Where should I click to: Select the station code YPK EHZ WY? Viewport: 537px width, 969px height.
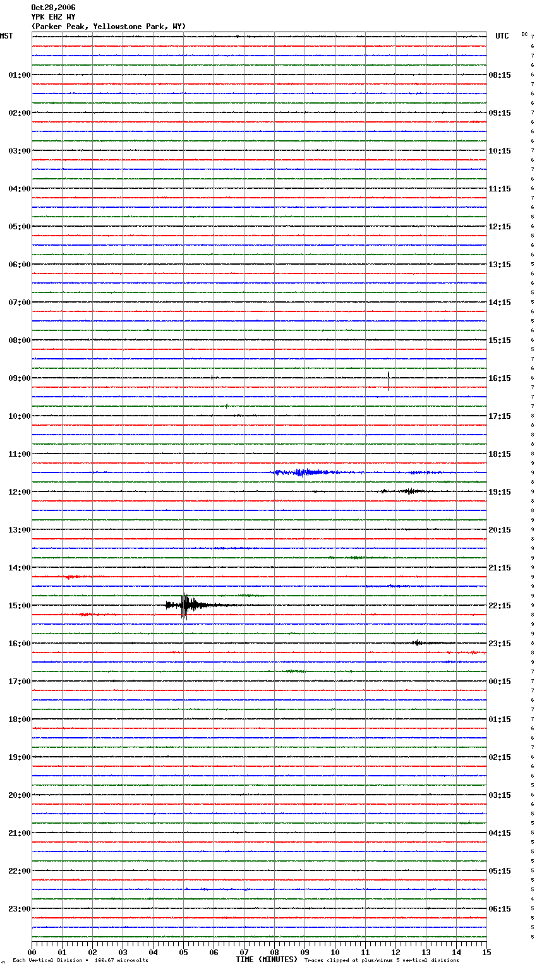click(53, 17)
